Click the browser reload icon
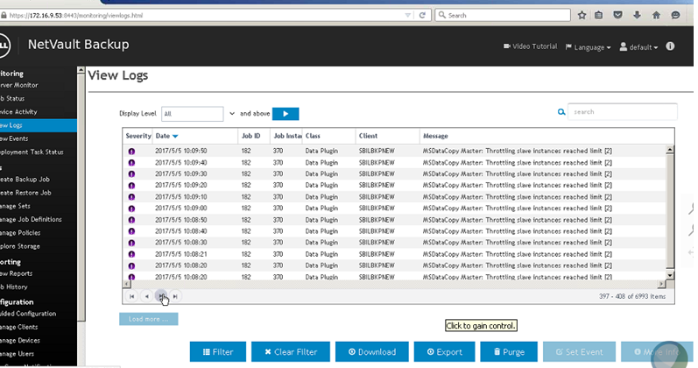698x368 pixels. [x=422, y=15]
